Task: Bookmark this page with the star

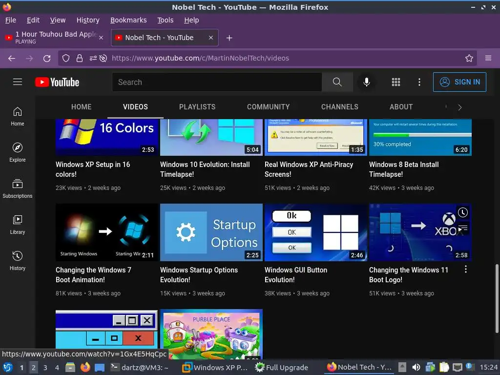Action: click(469, 58)
